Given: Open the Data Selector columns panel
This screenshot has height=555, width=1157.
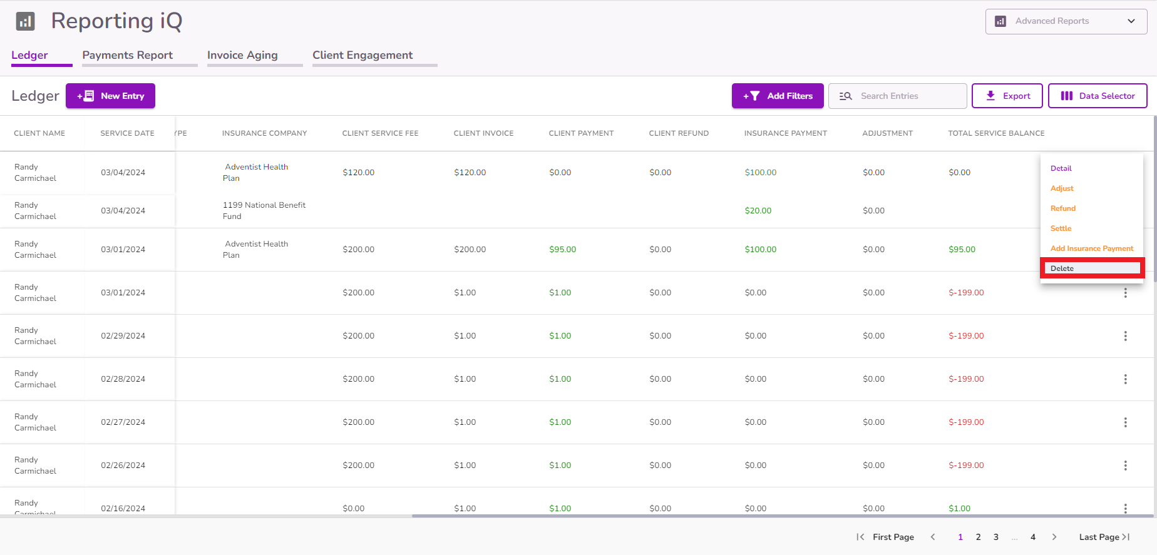Looking at the screenshot, I should click(1098, 96).
